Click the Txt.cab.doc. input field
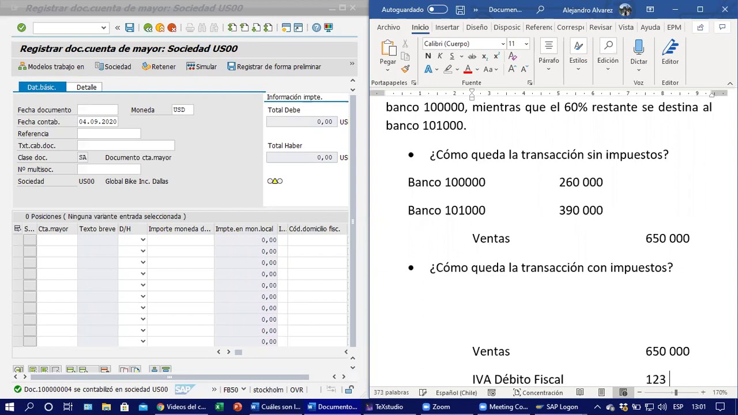This screenshot has width=738, height=415. point(126,146)
